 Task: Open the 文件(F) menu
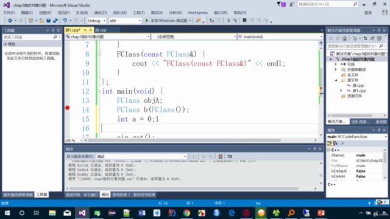click(9, 13)
